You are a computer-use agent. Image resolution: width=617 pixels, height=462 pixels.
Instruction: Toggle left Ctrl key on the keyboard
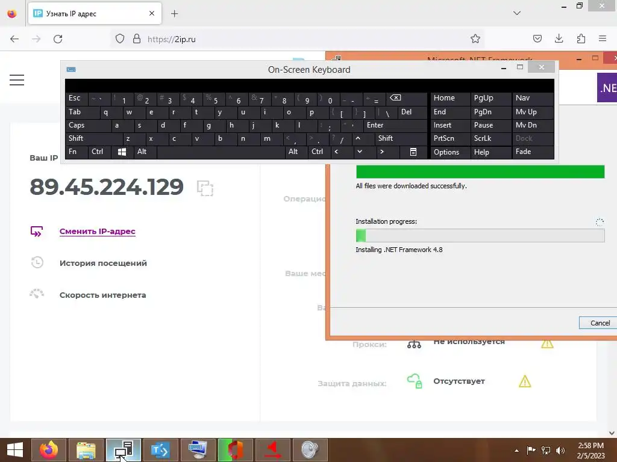pyautogui.click(x=99, y=152)
